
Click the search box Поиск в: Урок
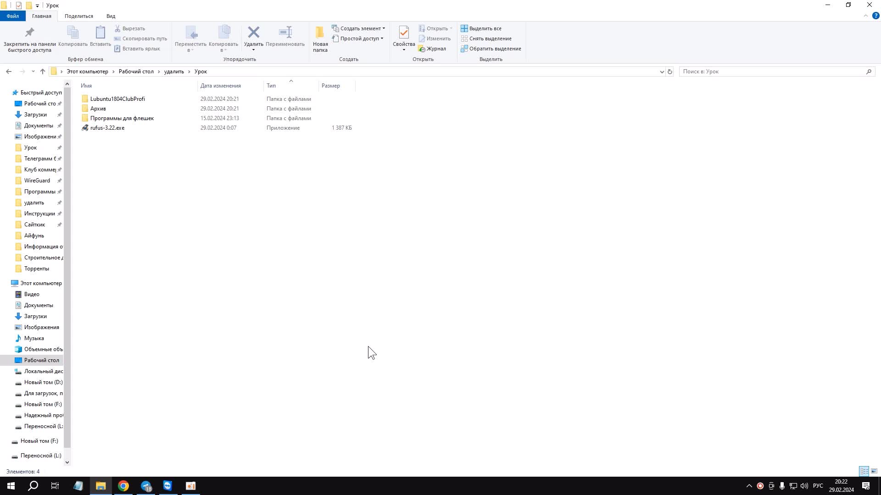(771, 71)
